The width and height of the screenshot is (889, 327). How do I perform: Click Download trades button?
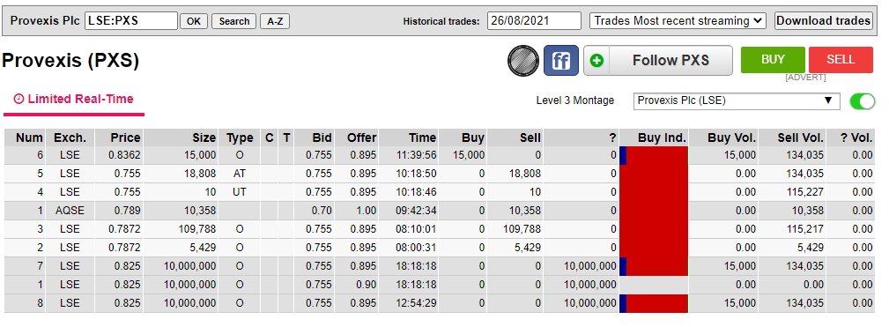tap(823, 21)
